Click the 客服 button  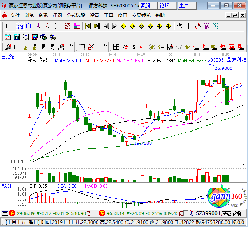pos(148,6)
